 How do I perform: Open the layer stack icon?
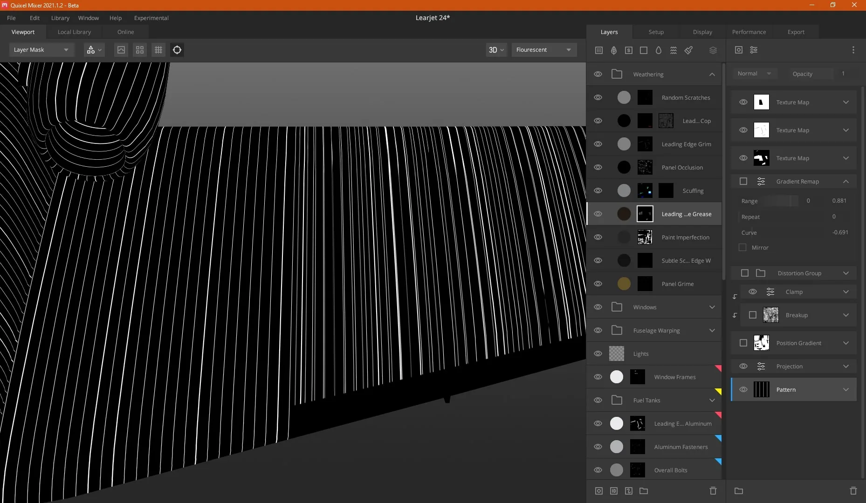click(x=713, y=50)
